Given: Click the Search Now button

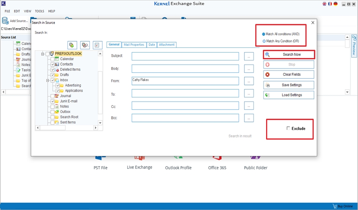Looking at the screenshot, I should point(289,55).
